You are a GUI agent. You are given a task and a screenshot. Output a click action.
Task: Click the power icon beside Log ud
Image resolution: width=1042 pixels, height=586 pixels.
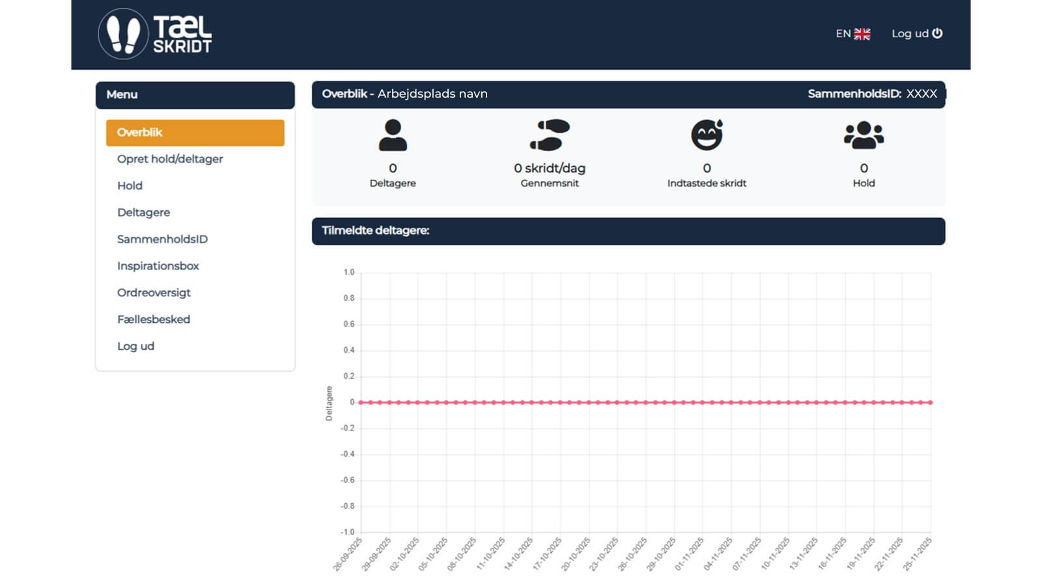point(937,33)
